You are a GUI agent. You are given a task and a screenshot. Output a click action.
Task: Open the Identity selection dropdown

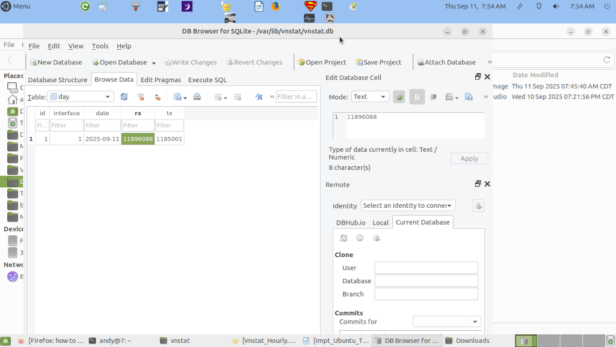(x=408, y=205)
